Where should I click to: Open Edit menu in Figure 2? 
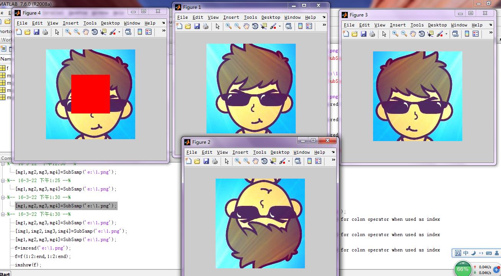(207, 152)
